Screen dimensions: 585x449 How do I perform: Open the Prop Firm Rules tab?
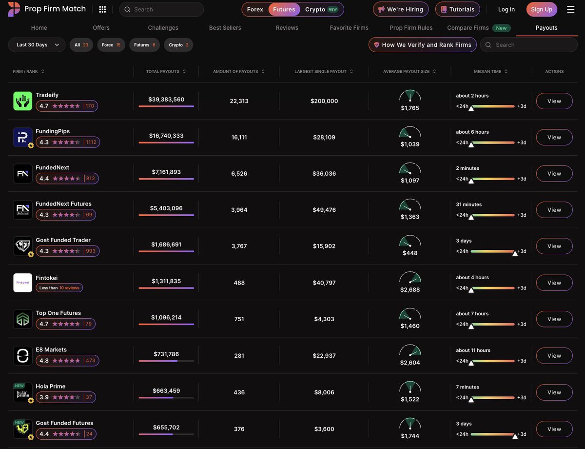point(411,28)
